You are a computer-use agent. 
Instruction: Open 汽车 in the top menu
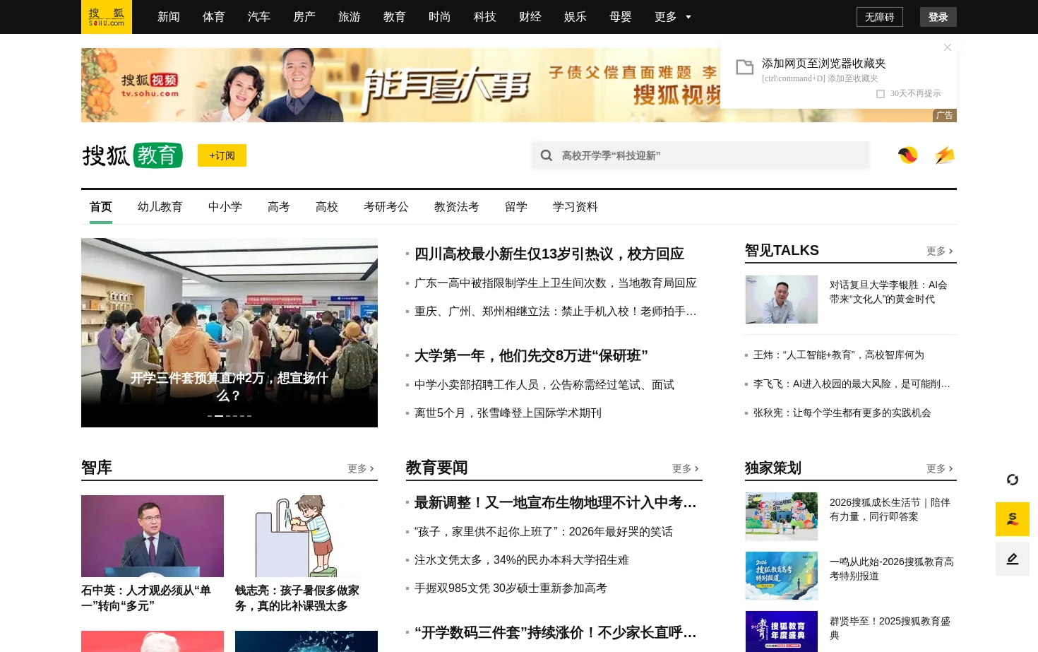point(259,17)
